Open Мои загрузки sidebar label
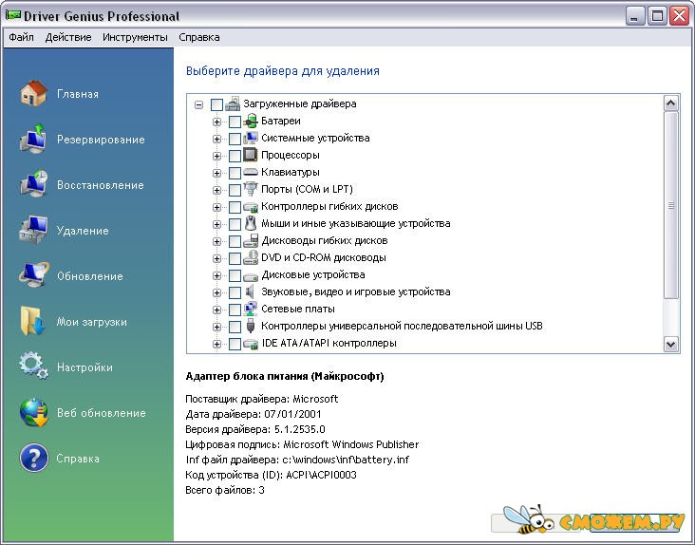The width and height of the screenshot is (695, 545). pos(91,322)
